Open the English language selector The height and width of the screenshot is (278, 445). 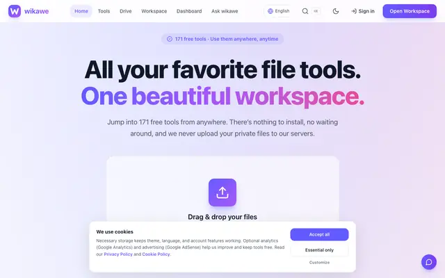click(x=278, y=11)
